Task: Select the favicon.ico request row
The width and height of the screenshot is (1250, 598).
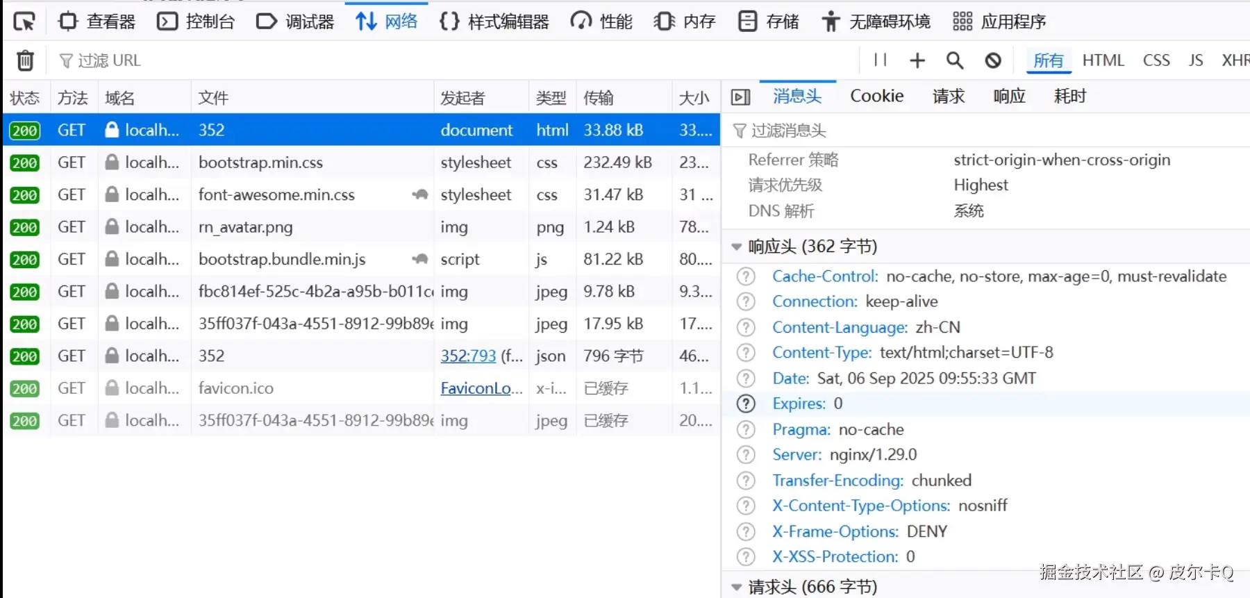Action: (361, 388)
